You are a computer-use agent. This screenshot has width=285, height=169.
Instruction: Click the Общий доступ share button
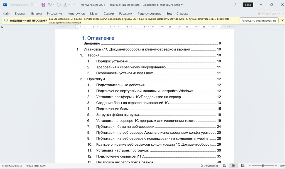pyautogui.click(x=271, y=13)
